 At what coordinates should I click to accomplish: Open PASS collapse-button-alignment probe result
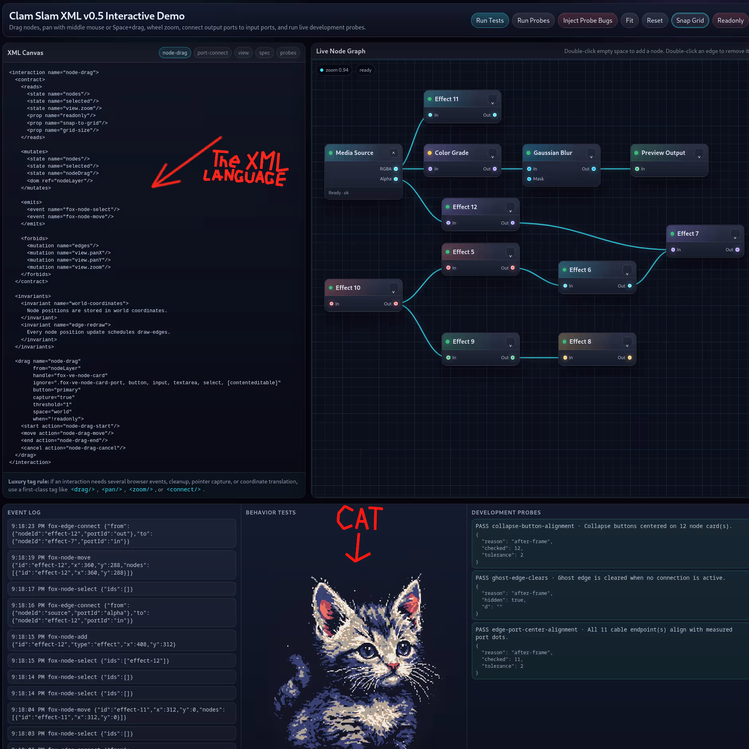[x=610, y=544]
